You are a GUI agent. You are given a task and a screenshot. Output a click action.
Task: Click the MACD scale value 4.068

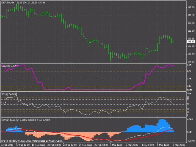pyautogui.click(x=190, y=119)
